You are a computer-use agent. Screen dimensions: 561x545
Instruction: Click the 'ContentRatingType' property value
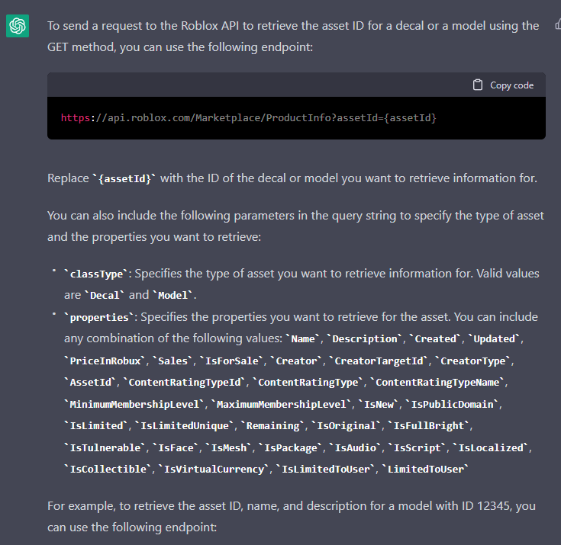click(308, 383)
